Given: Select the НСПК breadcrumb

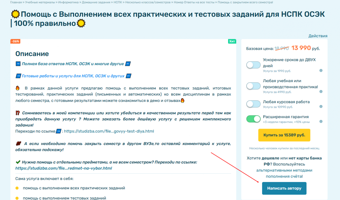Looking at the screenshot, I should [118, 2].
